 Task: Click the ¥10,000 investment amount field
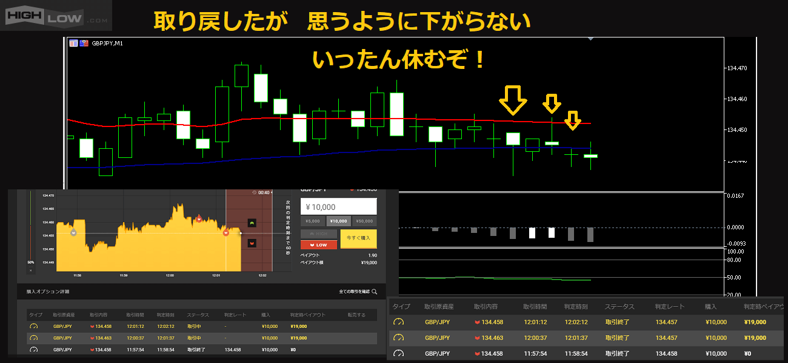point(339,207)
